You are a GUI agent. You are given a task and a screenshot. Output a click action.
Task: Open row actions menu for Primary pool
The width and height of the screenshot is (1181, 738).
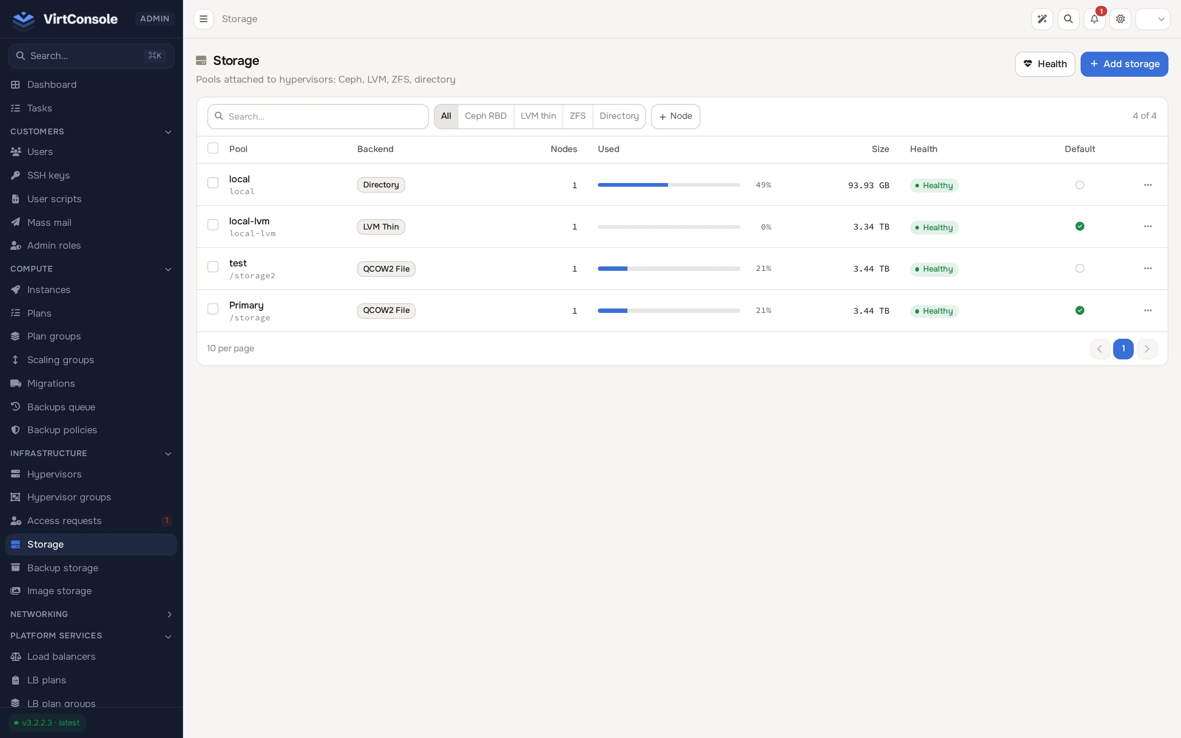tap(1147, 310)
